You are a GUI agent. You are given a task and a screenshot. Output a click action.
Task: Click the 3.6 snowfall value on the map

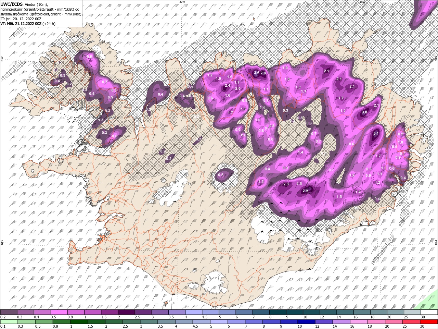click(x=257, y=73)
